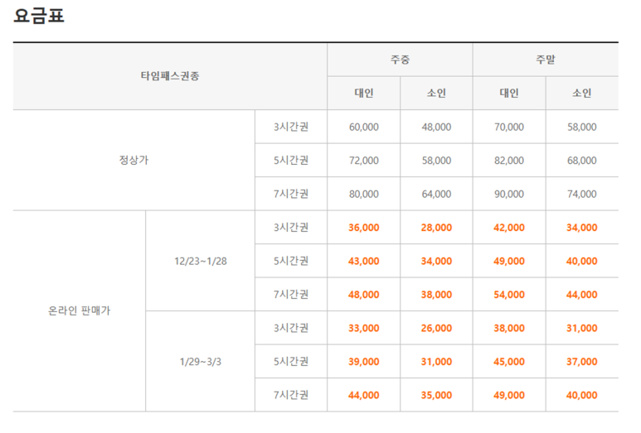This screenshot has width=641, height=433.
Task: Select the 90,000 price cell
Action: [509, 194]
